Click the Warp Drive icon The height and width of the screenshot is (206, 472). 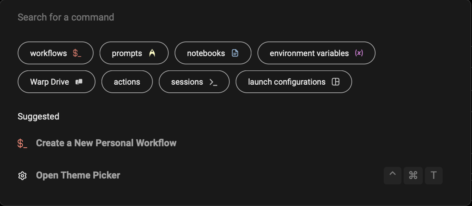coord(79,82)
